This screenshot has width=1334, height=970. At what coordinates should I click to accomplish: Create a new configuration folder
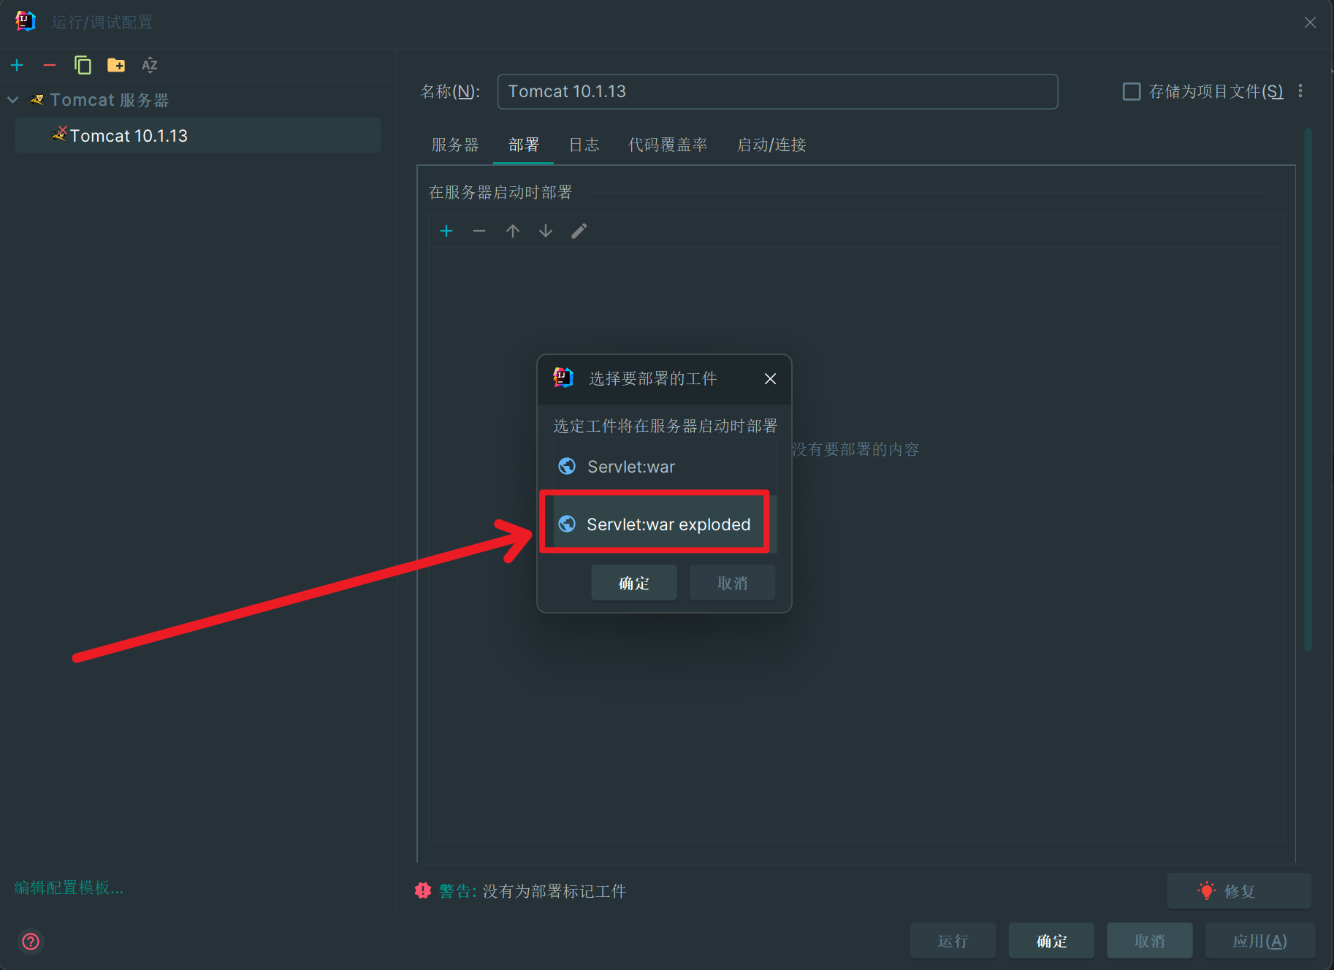(x=116, y=65)
